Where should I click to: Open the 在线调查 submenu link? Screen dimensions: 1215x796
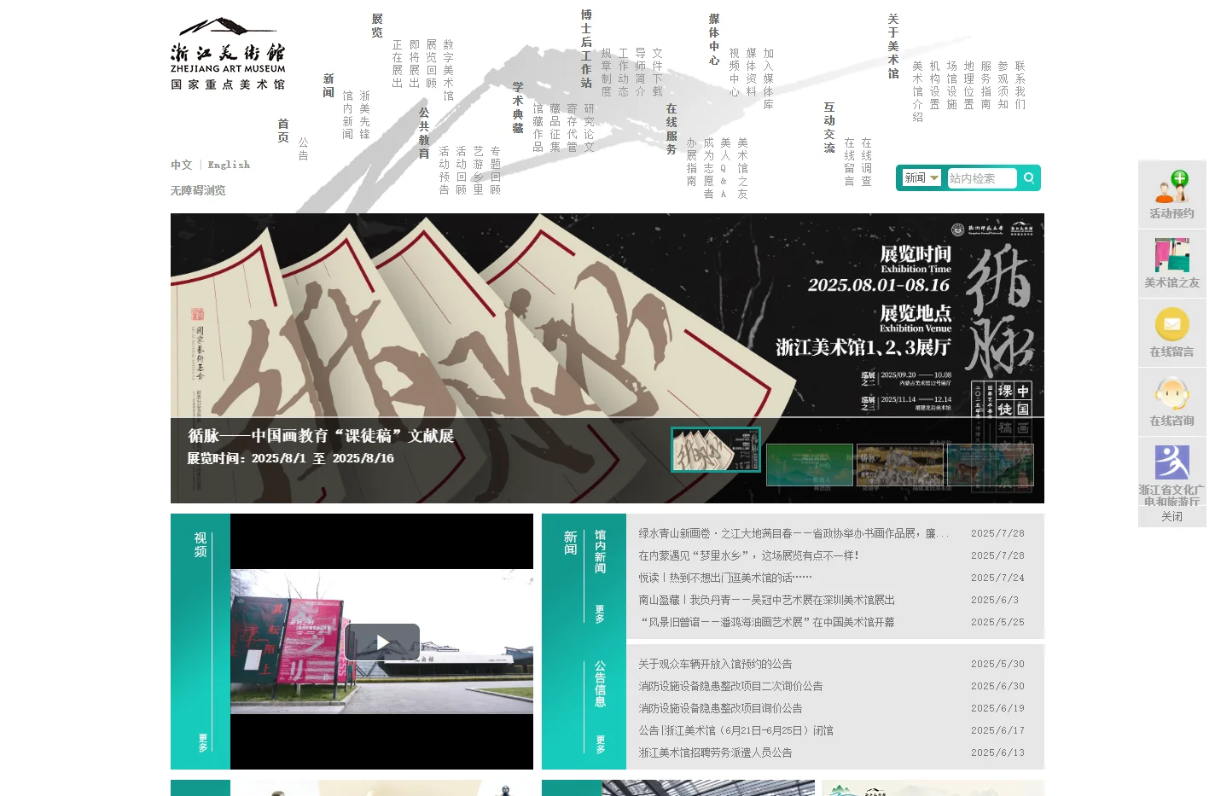click(x=867, y=162)
